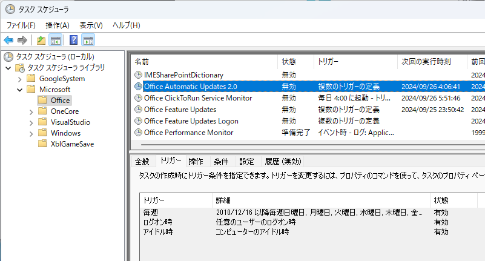Click the Task Scheduler title bar clock icon
Image resolution: width=485 pixels, height=261 pixels.
tap(10, 9)
